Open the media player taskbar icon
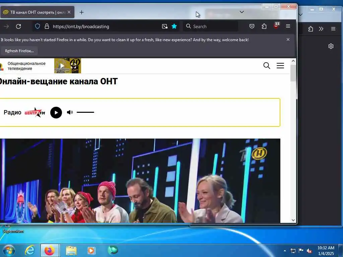 91,250
